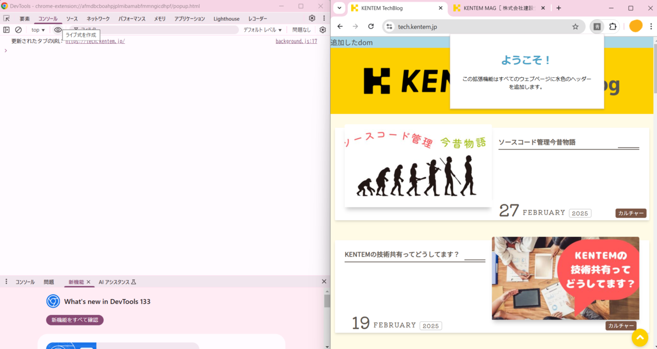Viewport: 657px width, 349px height.
Task: Open the orange profile avatar
Action: 636,26
